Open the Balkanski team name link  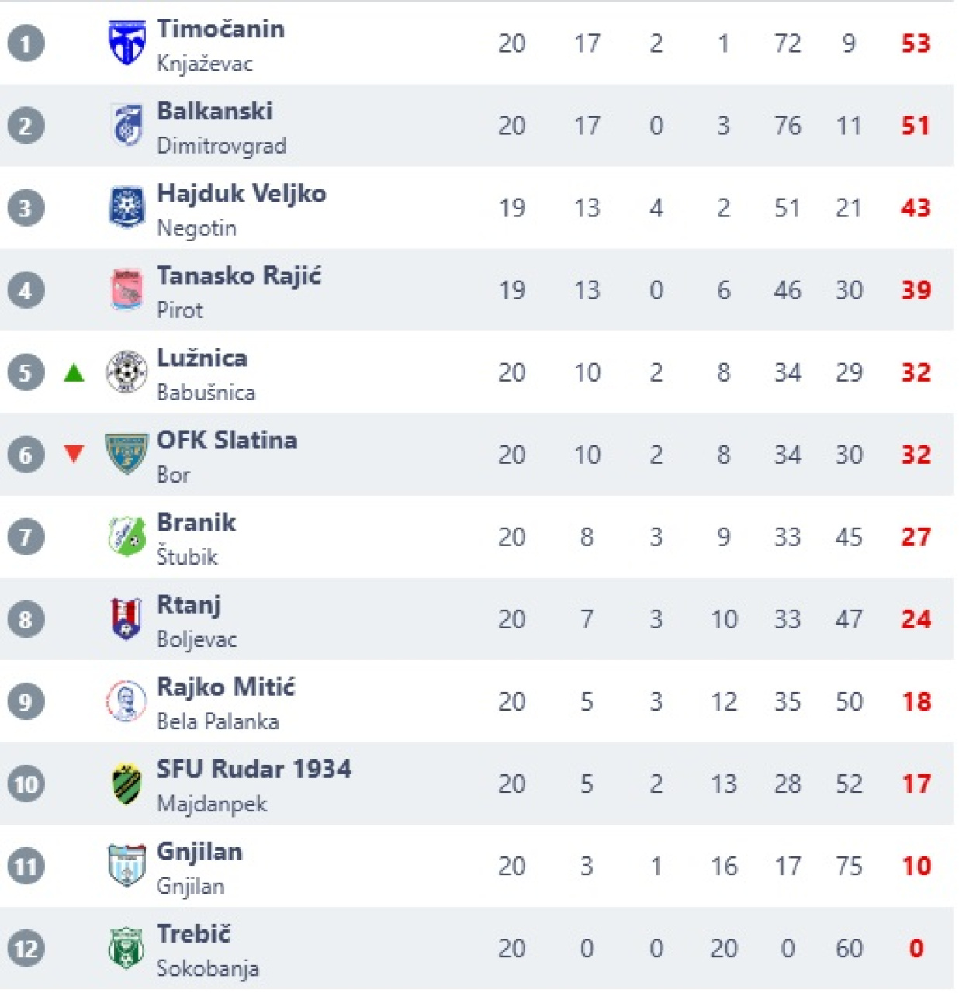point(214,112)
